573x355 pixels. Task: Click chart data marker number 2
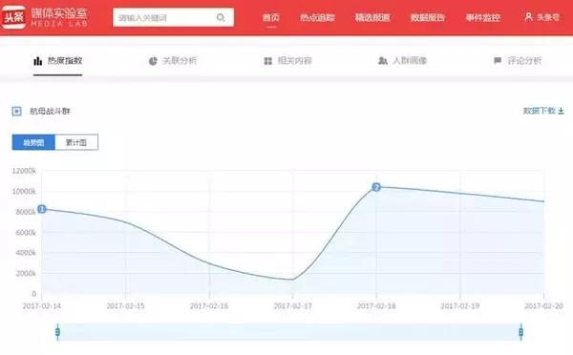pos(376,187)
